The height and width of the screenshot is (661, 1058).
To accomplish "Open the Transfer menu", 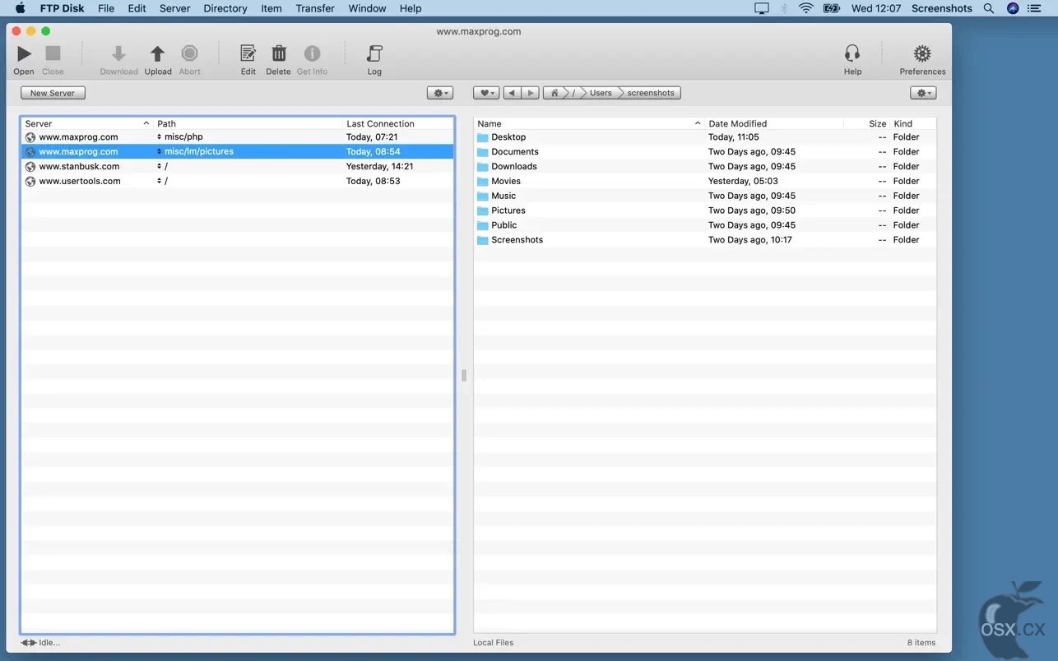I will click(315, 8).
